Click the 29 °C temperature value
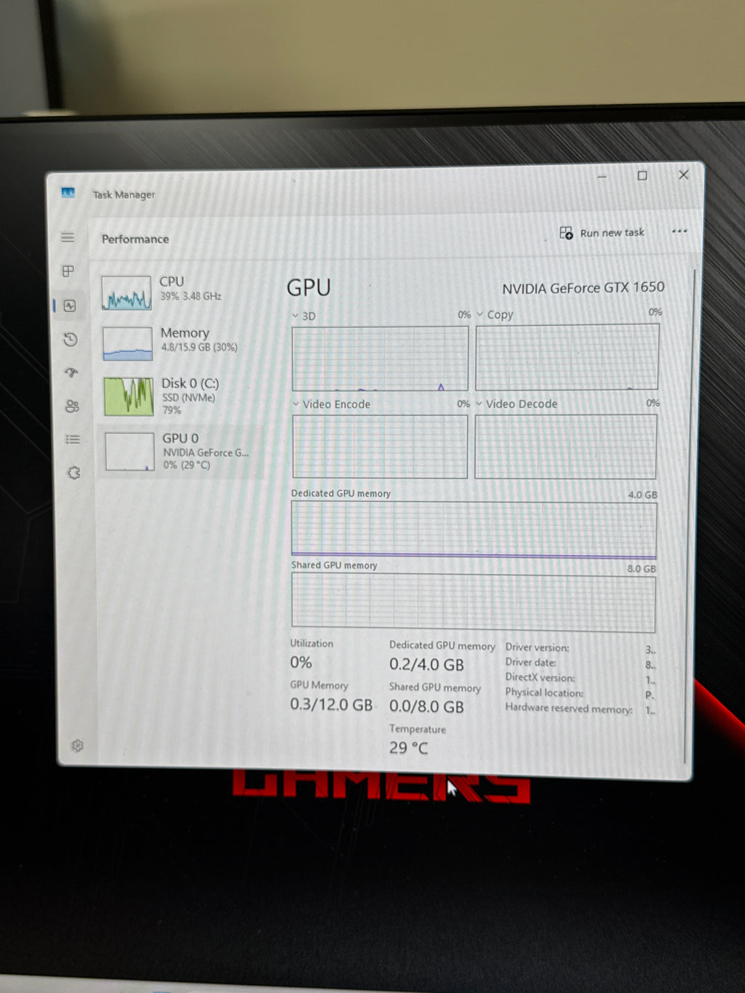 pyautogui.click(x=408, y=748)
